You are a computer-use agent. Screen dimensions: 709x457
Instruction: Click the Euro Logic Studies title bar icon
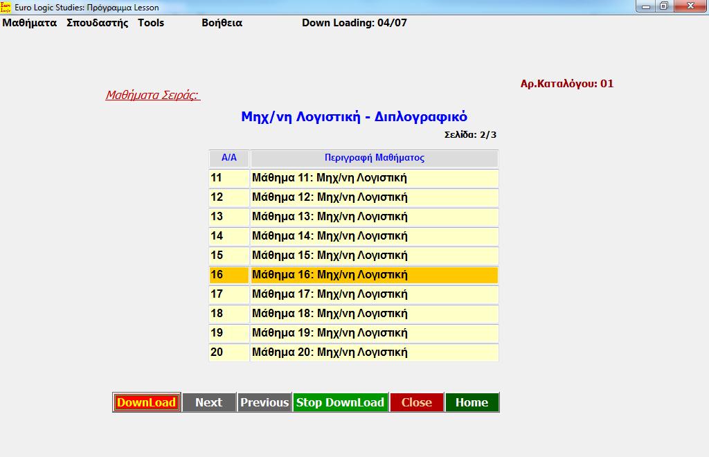click(x=7, y=6)
